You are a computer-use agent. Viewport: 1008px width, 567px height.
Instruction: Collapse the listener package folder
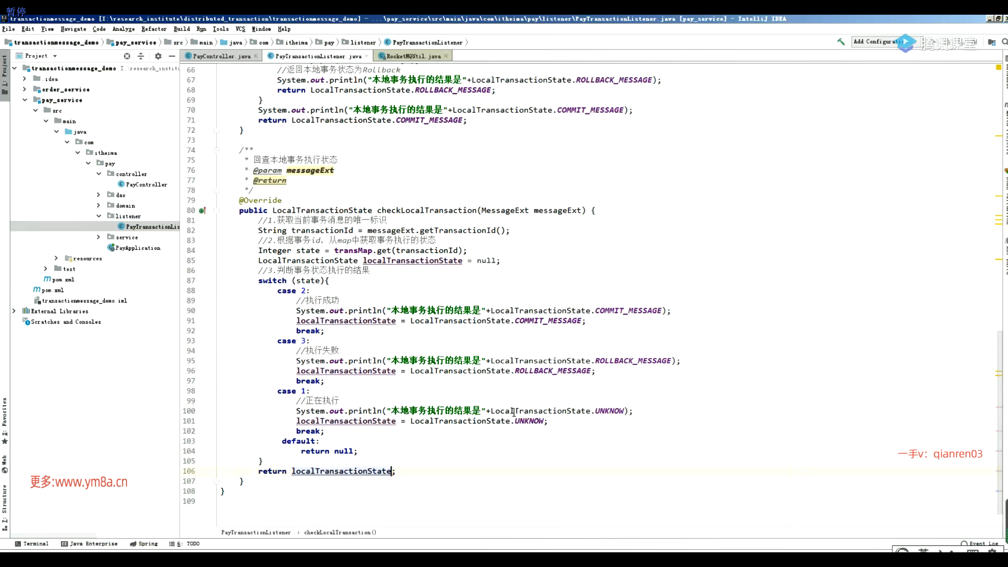98,216
